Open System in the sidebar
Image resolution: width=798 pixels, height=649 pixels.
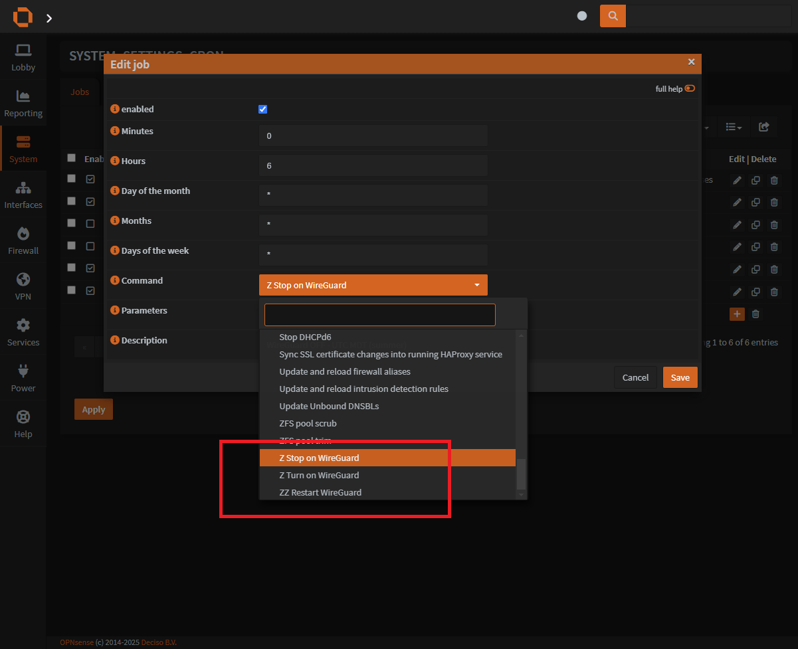coord(23,149)
